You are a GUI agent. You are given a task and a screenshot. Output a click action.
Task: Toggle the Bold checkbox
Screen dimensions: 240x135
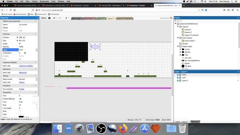20,111
